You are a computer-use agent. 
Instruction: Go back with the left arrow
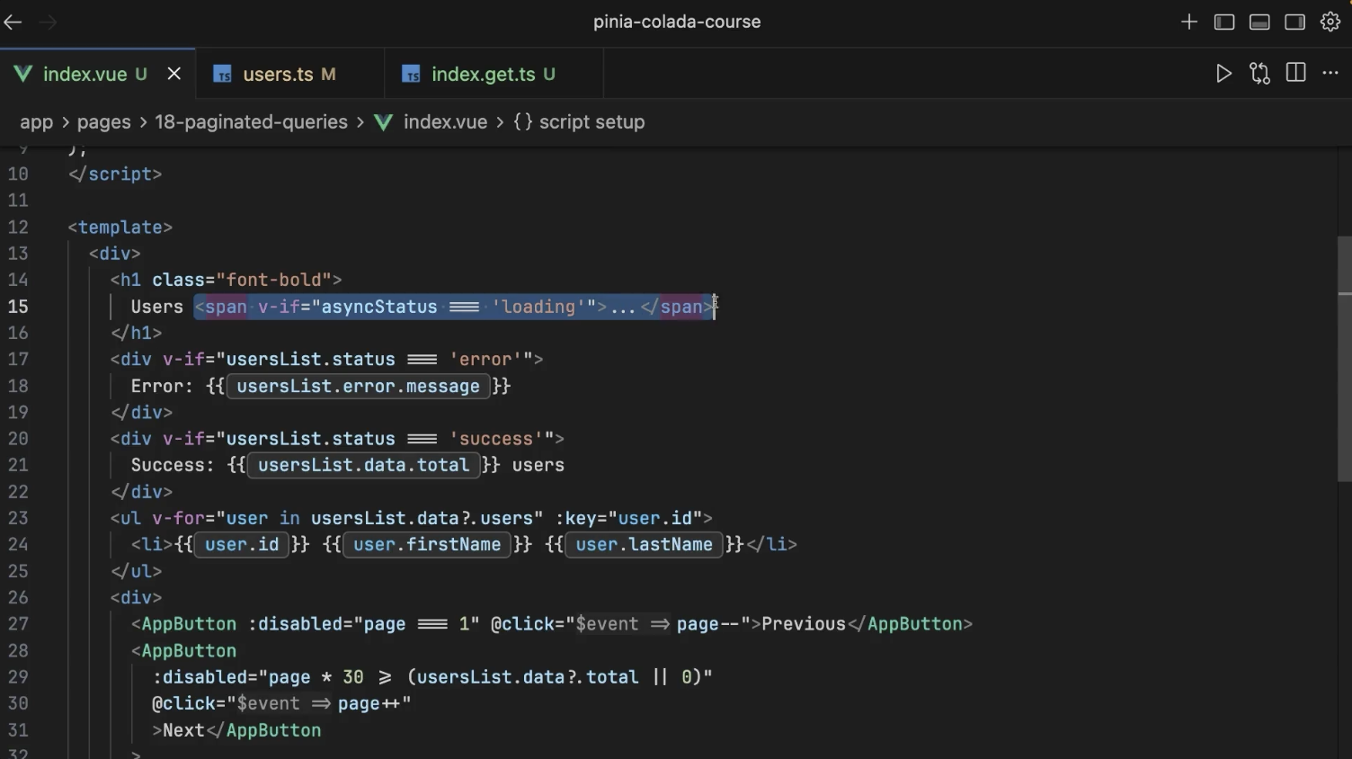coord(13,22)
